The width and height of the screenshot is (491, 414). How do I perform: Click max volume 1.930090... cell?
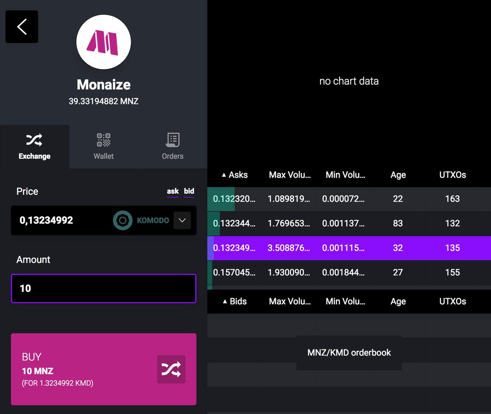289,272
